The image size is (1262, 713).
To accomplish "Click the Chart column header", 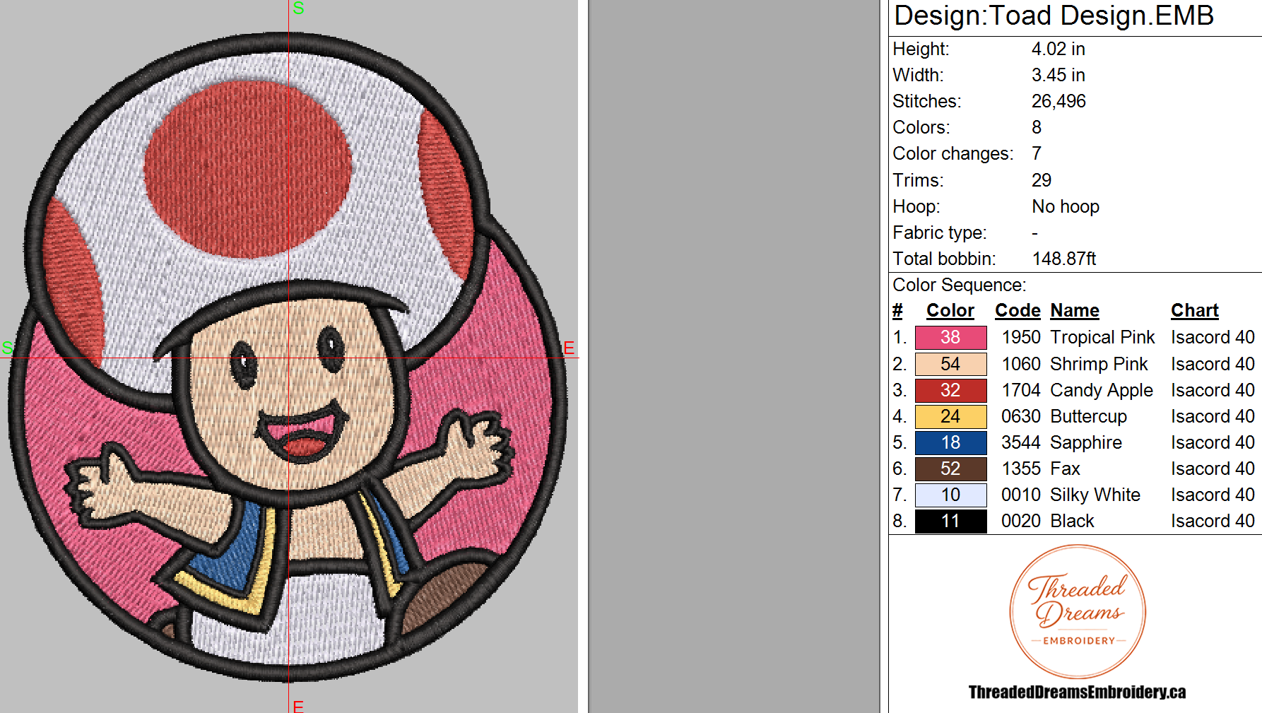I will click(1195, 311).
